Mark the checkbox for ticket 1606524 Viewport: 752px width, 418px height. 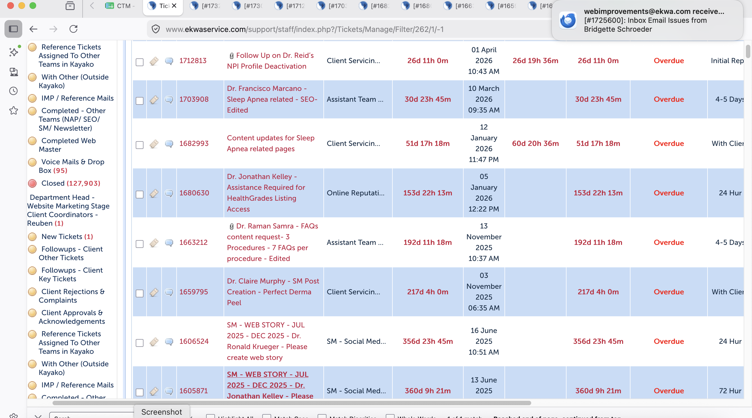pyautogui.click(x=140, y=343)
